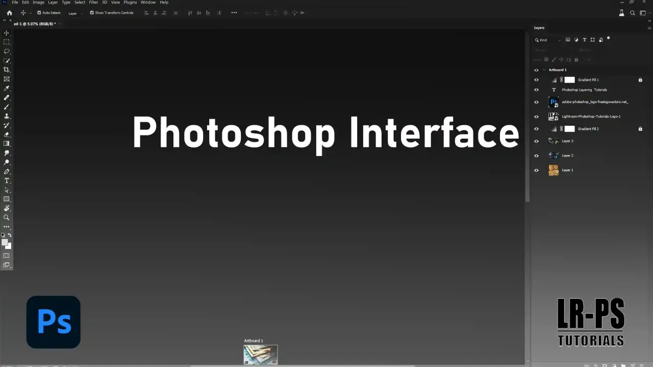The height and width of the screenshot is (367, 653).
Task: Select the Dodge tool
Action: coord(7,162)
